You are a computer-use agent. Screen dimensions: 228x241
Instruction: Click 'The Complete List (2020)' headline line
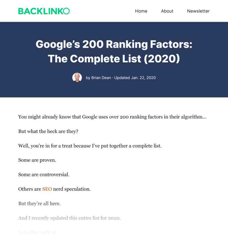tap(114, 59)
